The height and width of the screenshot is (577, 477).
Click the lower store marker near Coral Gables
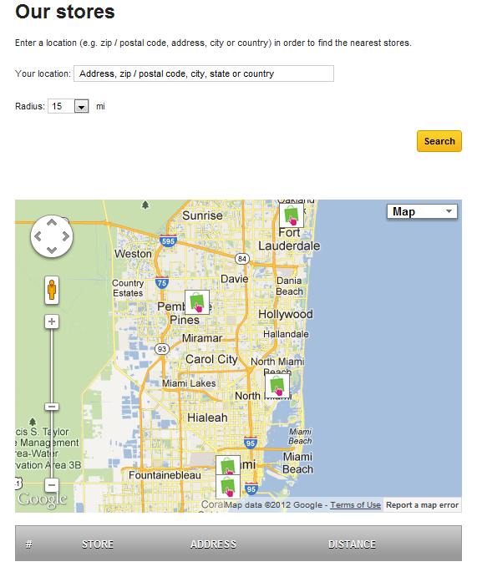click(228, 487)
